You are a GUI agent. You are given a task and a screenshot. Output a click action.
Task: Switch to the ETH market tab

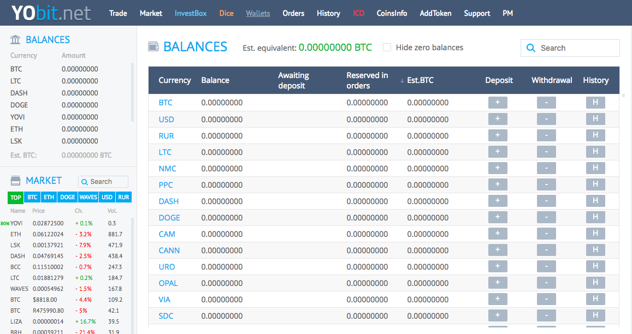pos(49,197)
